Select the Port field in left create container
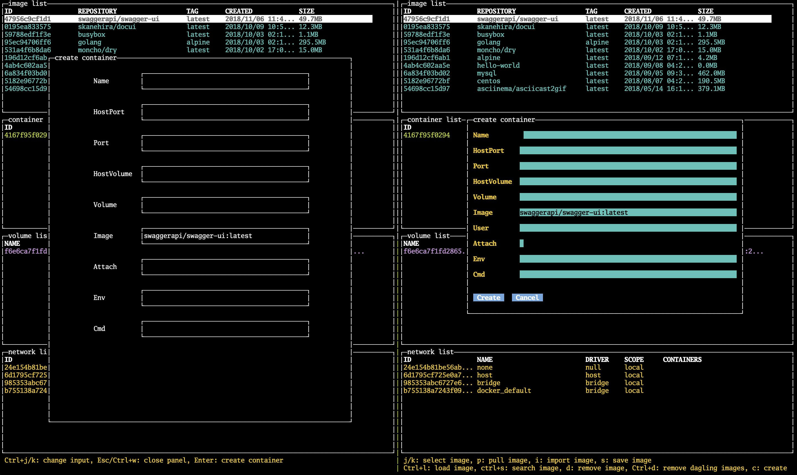The height and width of the screenshot is (475, 797). click(x=225, y=143)
